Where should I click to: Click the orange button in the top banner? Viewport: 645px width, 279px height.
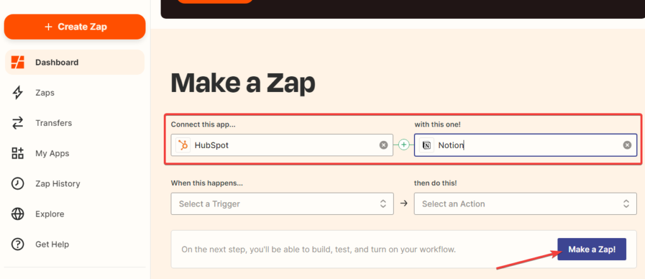tap(215, 1)
